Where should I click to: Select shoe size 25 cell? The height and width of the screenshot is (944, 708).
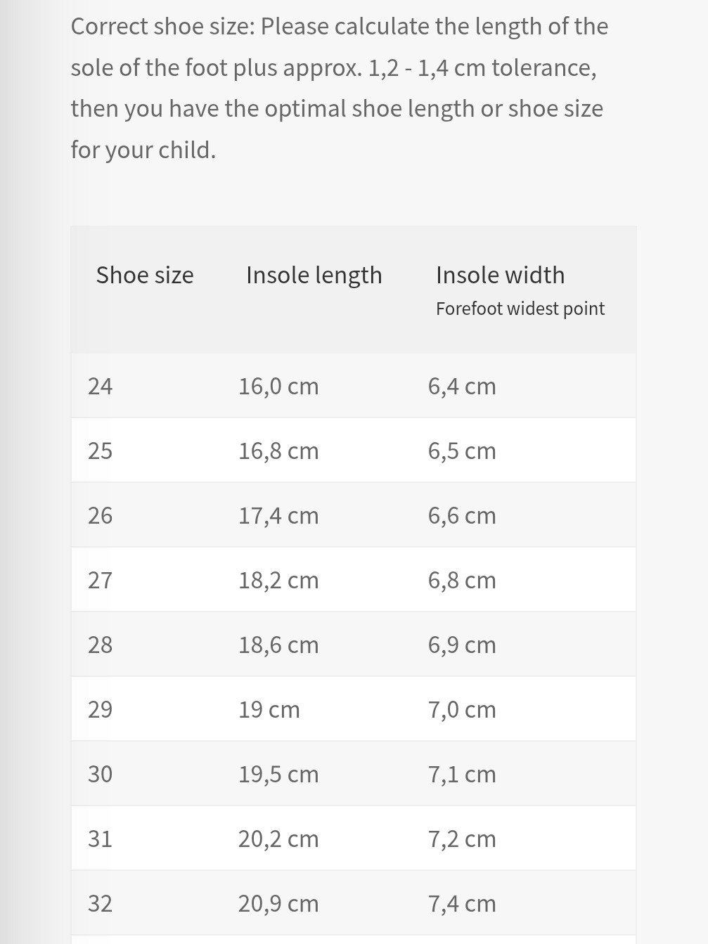[100, 451]
